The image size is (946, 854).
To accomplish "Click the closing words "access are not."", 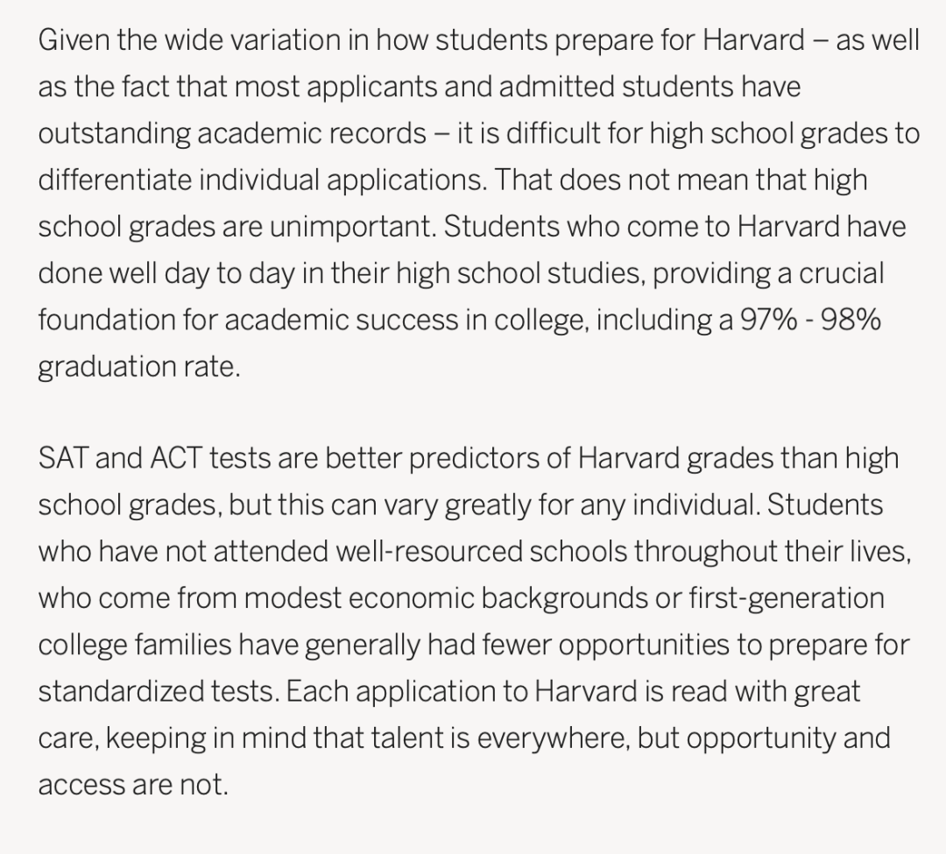I will coord(133,786).
